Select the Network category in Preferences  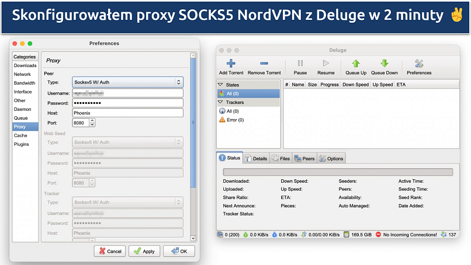[x=23, y=74]
